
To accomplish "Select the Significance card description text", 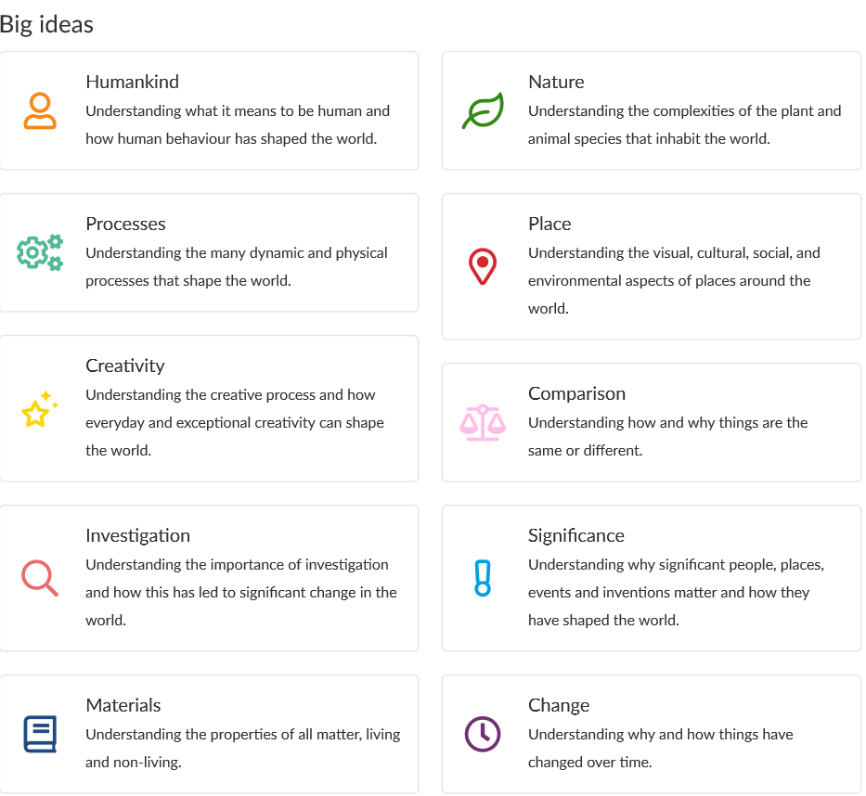I will pyautogui.click(x=676, y=592).
